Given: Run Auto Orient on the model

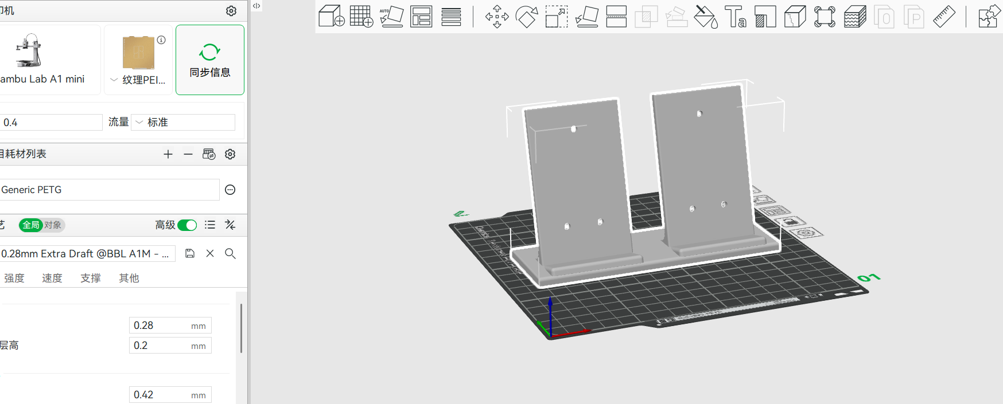Looking at the screenshot, I should coord(391,17).
